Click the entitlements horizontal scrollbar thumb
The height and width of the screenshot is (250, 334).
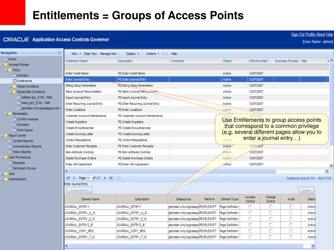172,171
